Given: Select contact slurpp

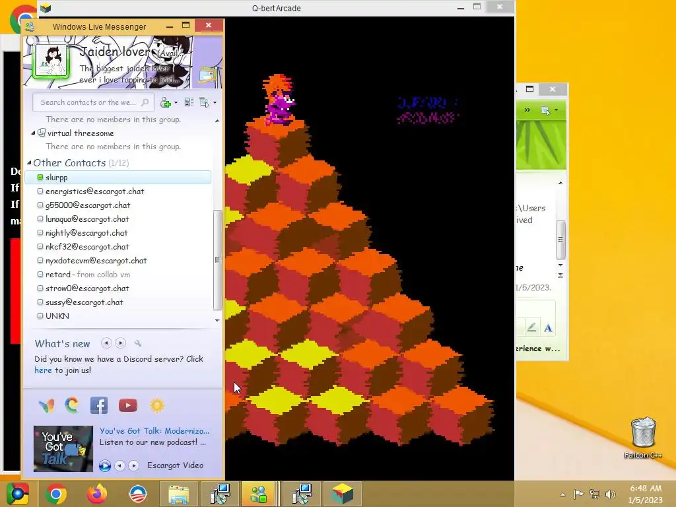Looking at the screenshot, I should pyautogui.click(x=118, y=177).
